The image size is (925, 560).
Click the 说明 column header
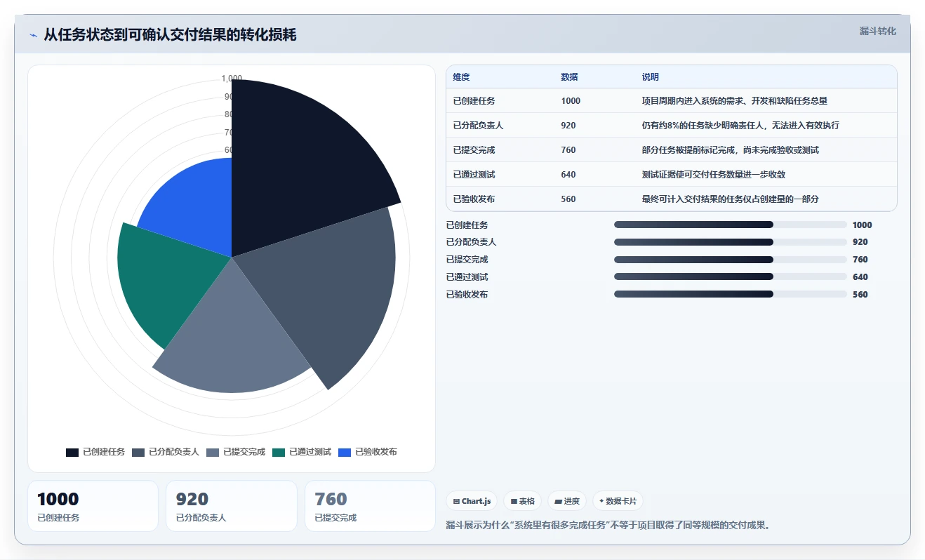coord(650,77)
